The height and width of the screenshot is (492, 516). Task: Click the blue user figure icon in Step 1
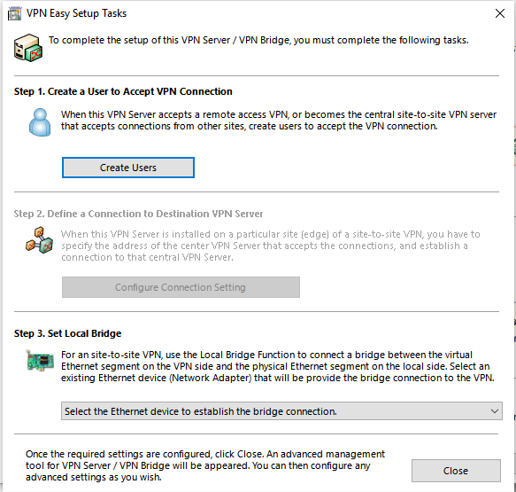pos(40,122)
